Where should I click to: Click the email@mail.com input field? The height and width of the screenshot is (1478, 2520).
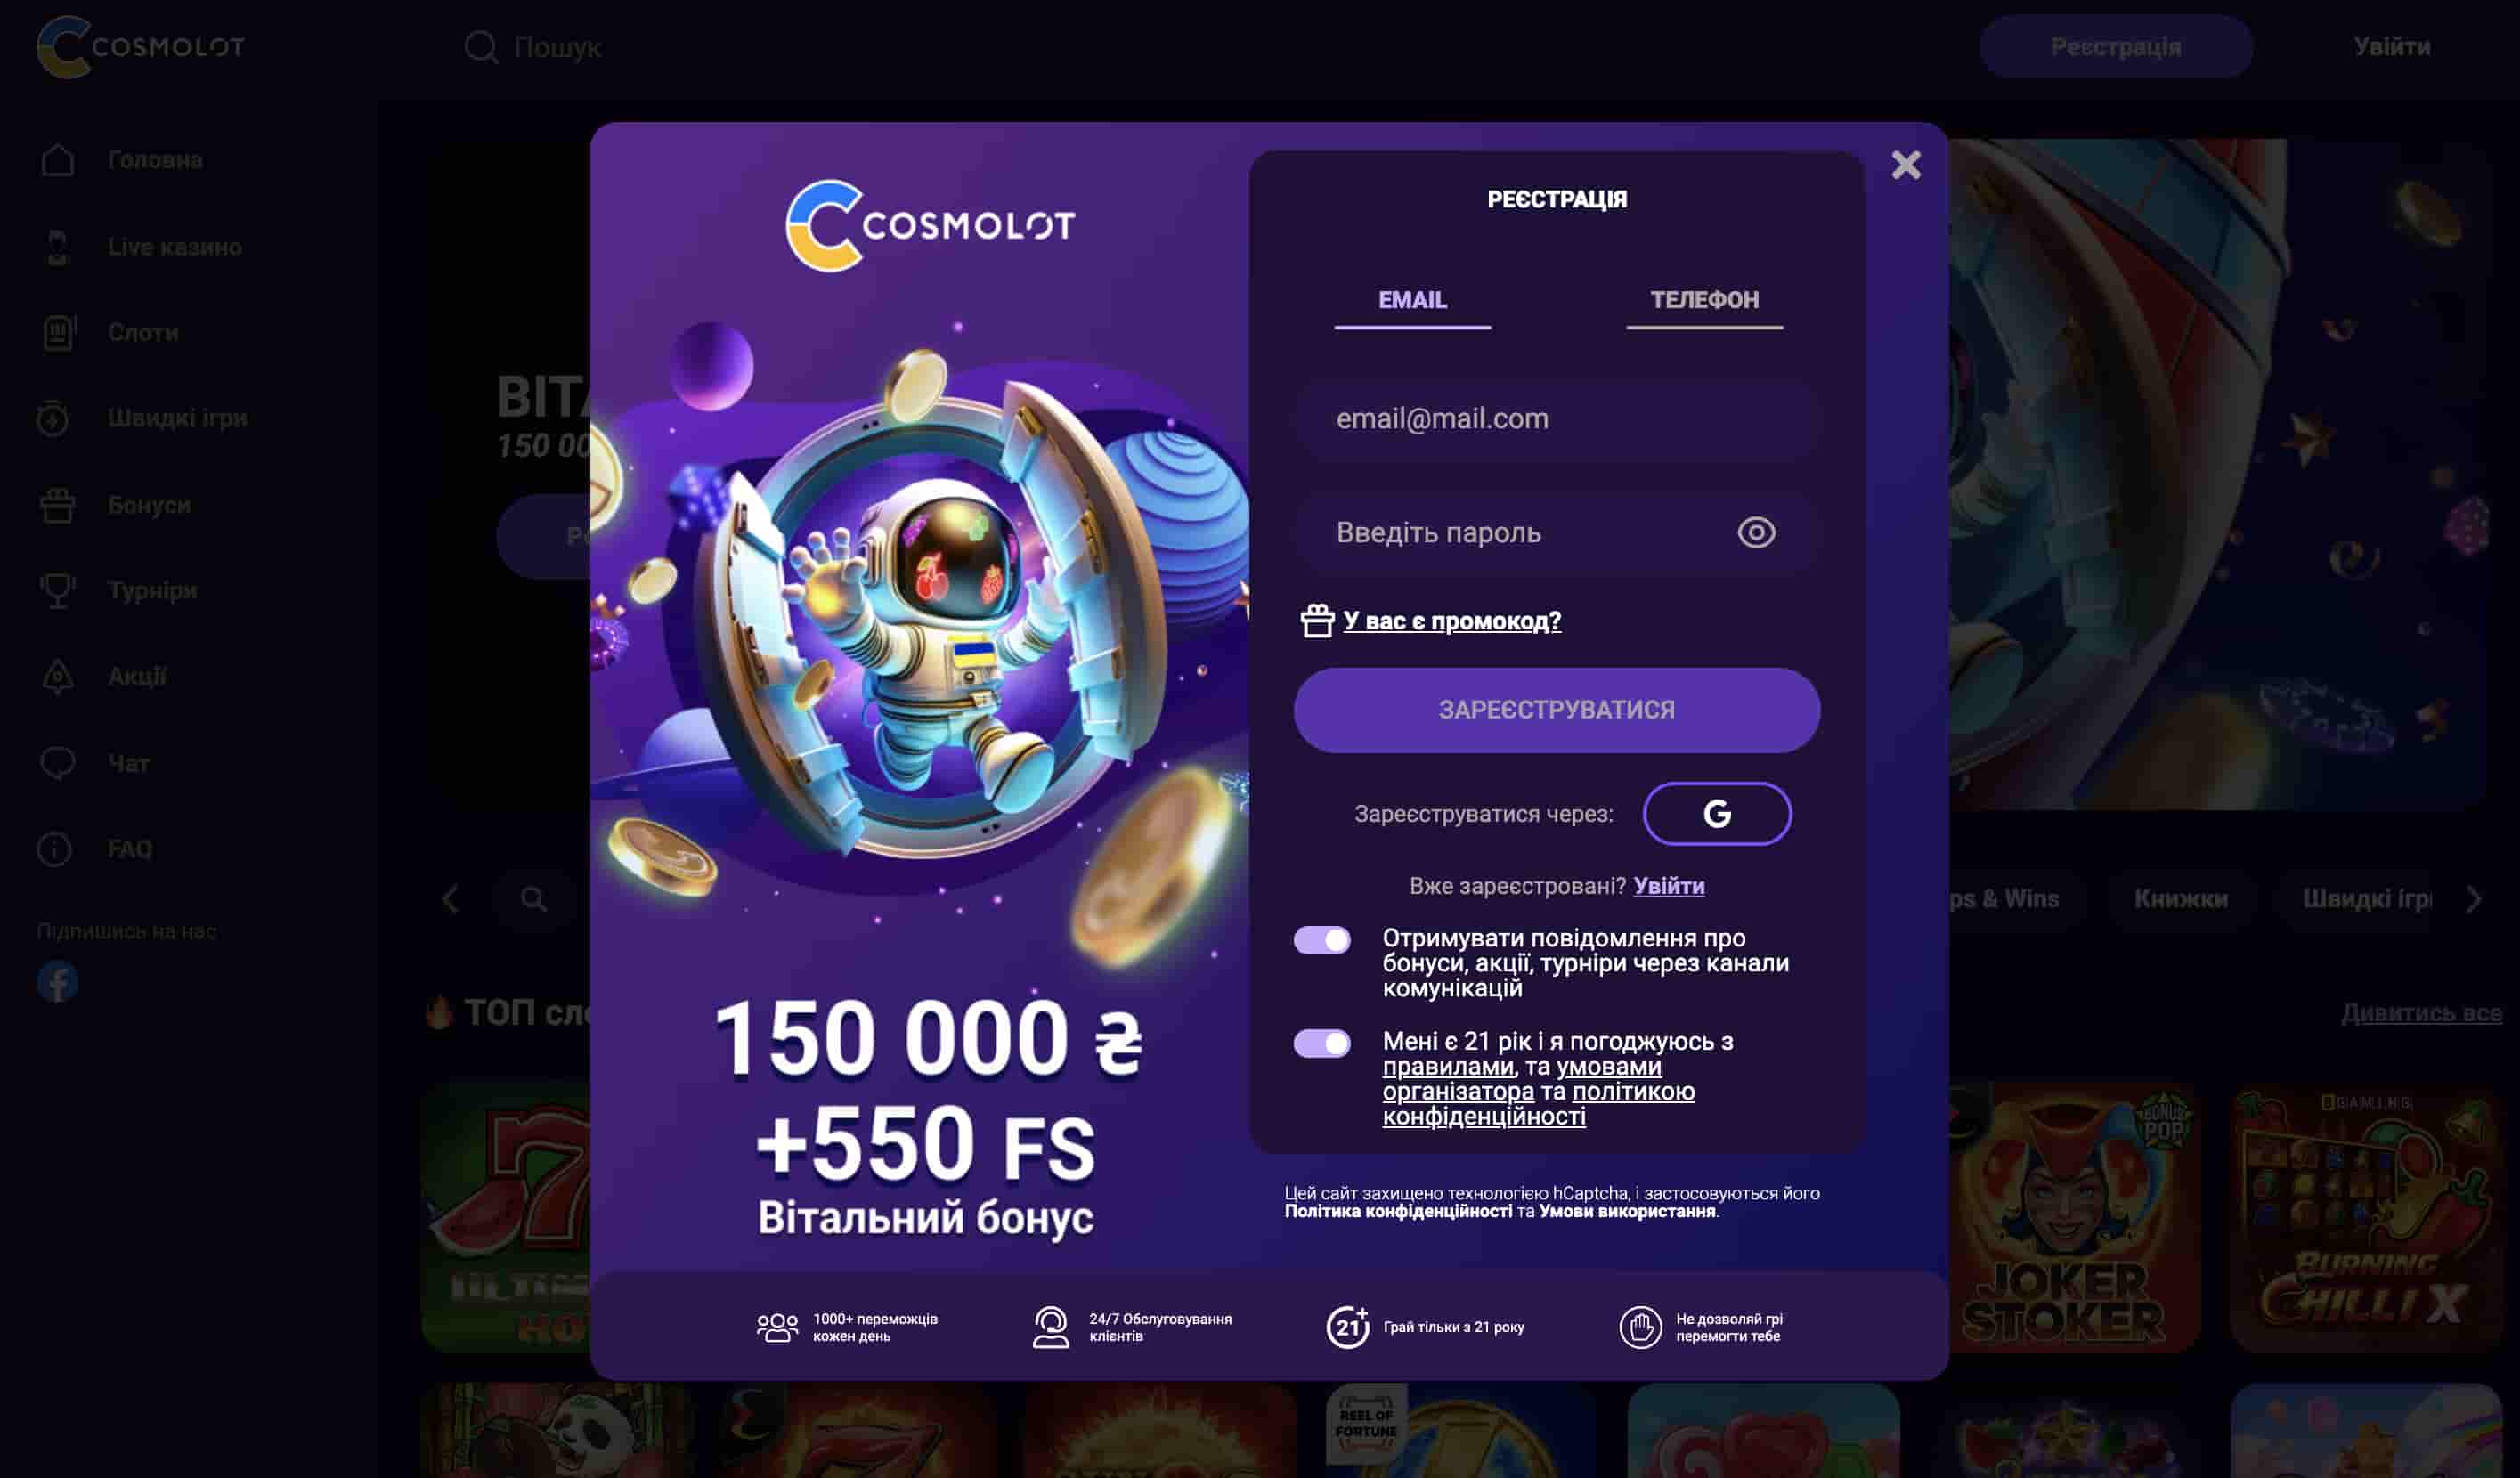click(1556, 418)
